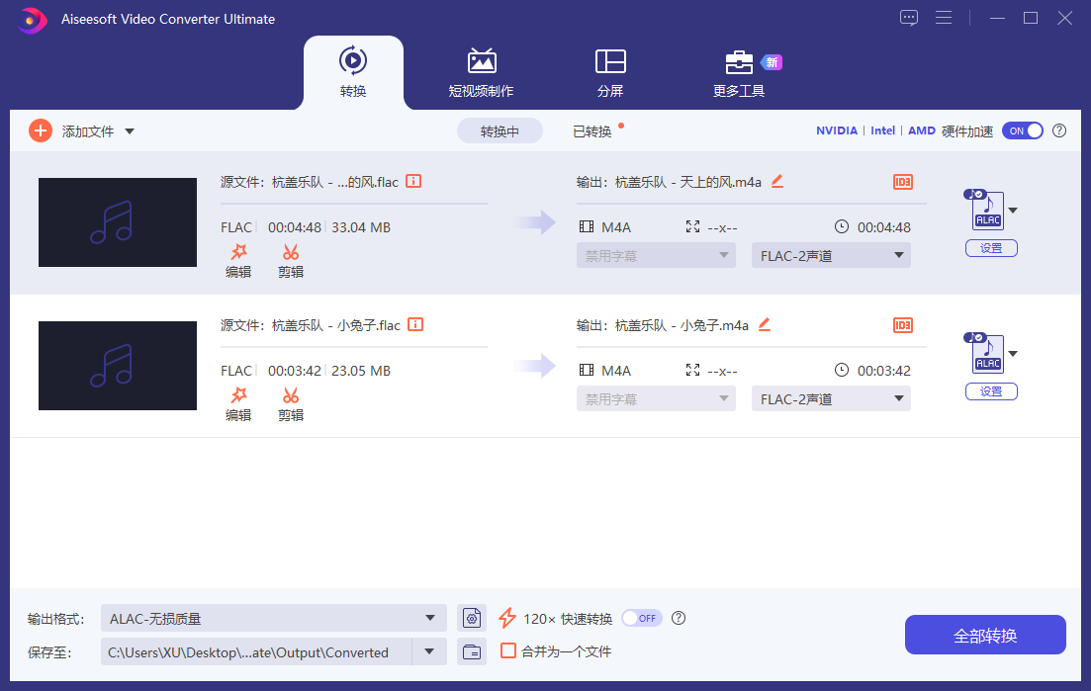The width and height of the screenshot is (1091, 691).
Task: Open the 编辑 editor for 天上的风
Action: point(238,261)
